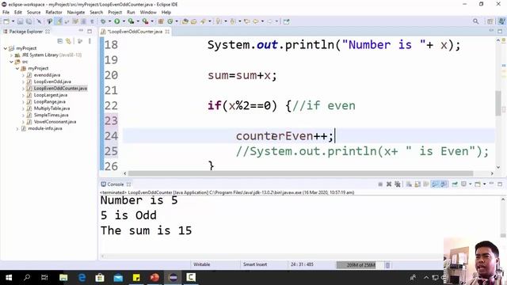Run the program with green Run icon

coord(116,21)
